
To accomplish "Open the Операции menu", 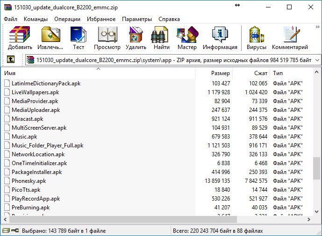I will tap(67, 19).
